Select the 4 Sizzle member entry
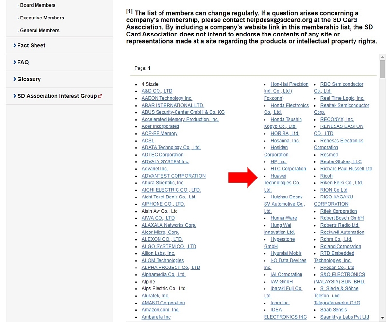Screen dimensions: 389x322 click(x=150, y=84)
